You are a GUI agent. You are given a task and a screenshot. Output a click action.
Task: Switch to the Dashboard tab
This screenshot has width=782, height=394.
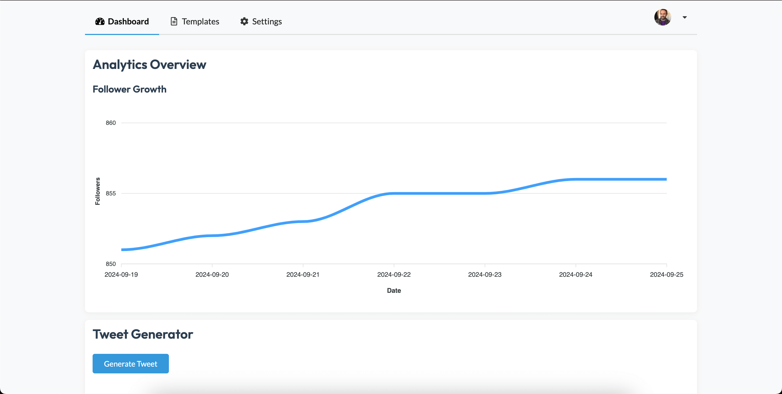[x=128, y=21]
